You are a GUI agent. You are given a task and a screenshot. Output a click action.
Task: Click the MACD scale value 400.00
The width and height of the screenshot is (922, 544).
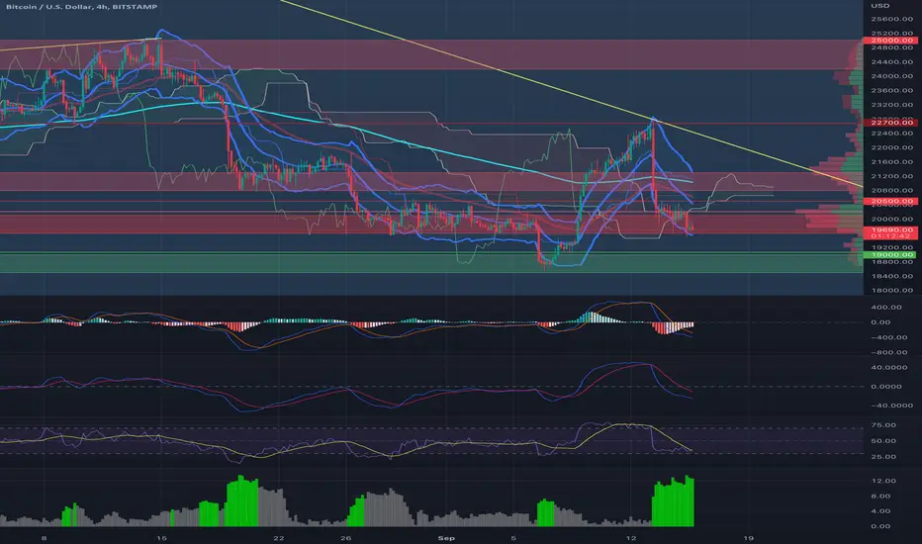886,307
